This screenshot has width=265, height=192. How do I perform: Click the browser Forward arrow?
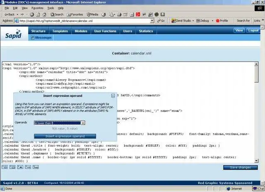pos(22,15)
